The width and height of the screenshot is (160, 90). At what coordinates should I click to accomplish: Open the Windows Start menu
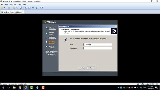point(3,88)
